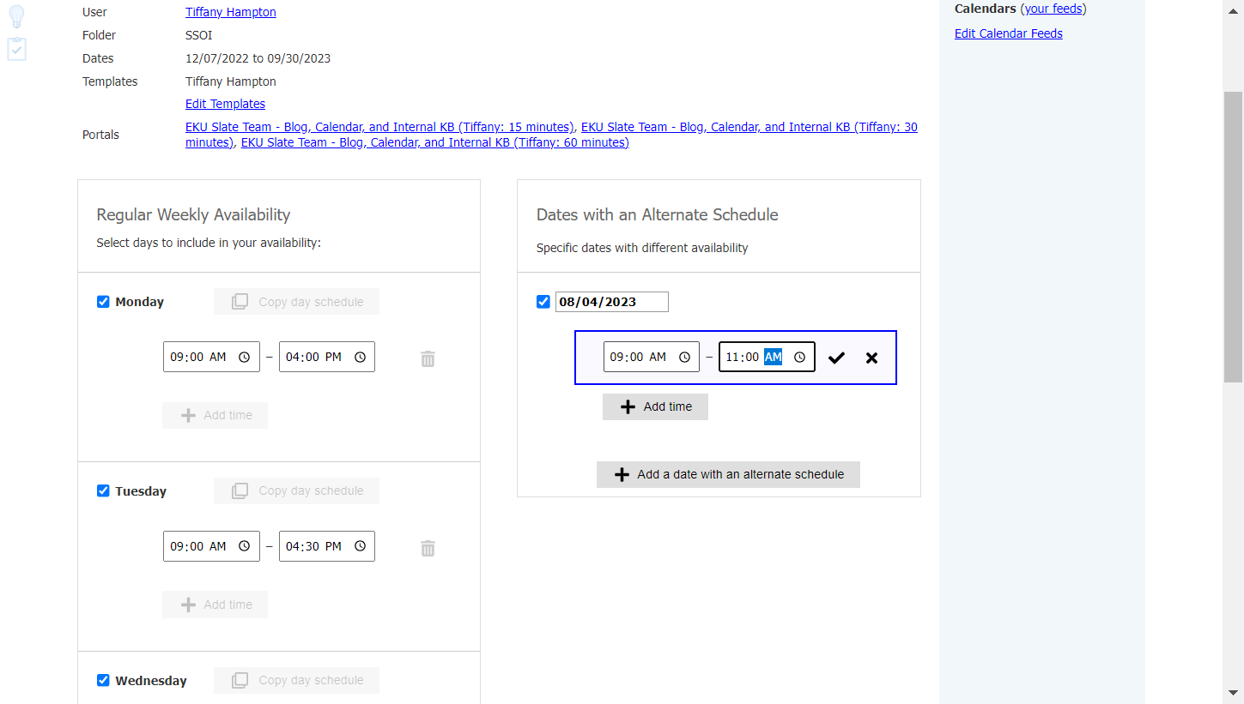Open clock picker for alternate 11:00 AM
Screen dimensions: 1244x704
click(x=799, y=357)
